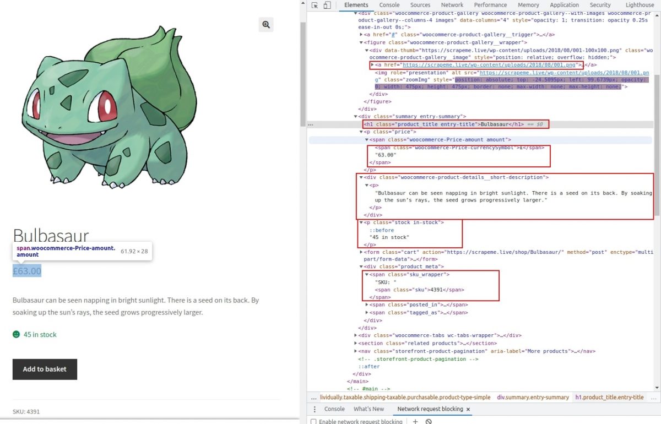Close the Network request blocking drawer tab

point(468,409)
